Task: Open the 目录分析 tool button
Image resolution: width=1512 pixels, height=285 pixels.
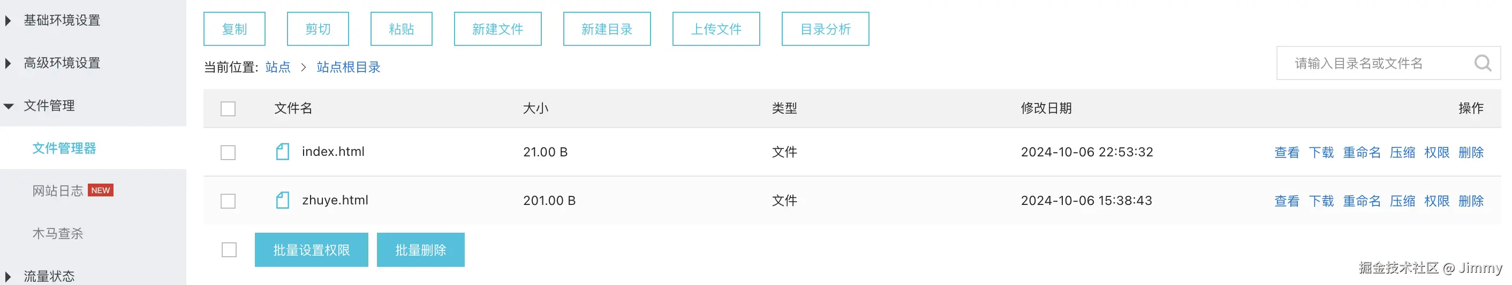Action: 825,29
